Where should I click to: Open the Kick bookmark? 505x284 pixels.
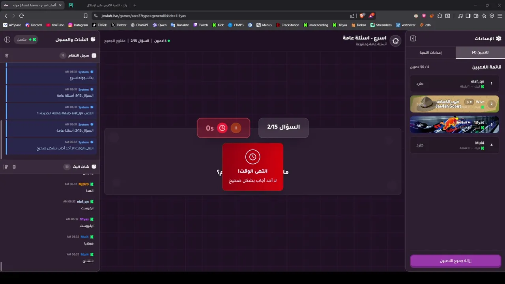coord(218,25)
